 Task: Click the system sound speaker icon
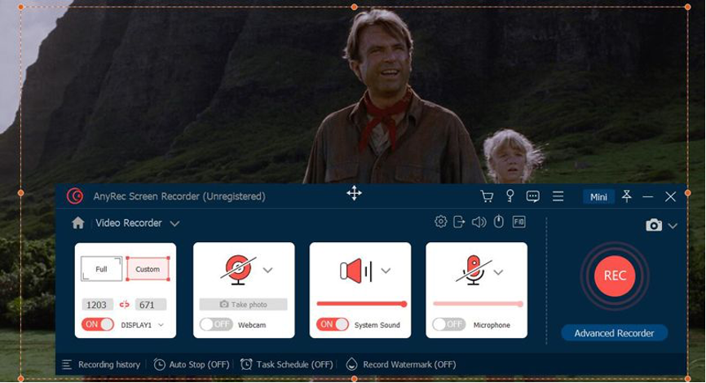(x=355, y=271)
